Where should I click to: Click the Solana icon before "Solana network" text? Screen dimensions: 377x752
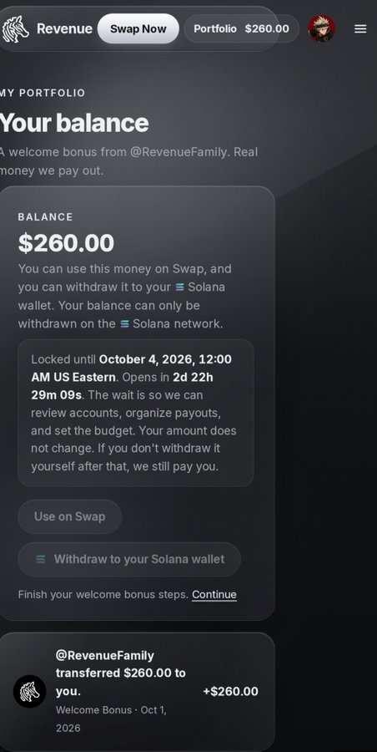pos(124,323)
